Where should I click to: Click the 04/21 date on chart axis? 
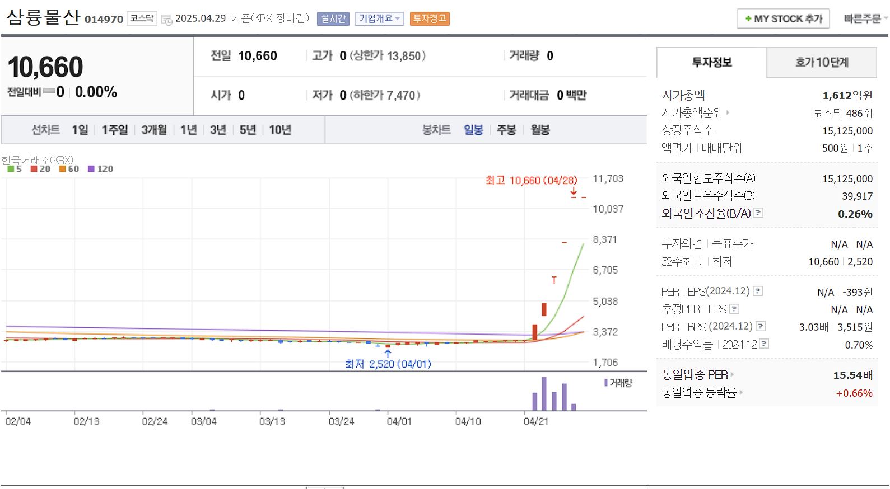pos(536,421)
